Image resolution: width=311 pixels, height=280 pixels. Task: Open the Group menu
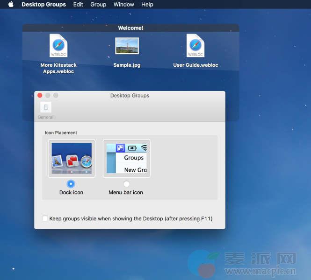(98, 5)
